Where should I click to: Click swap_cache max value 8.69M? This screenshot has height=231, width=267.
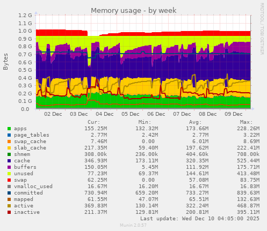coord(251,141)
